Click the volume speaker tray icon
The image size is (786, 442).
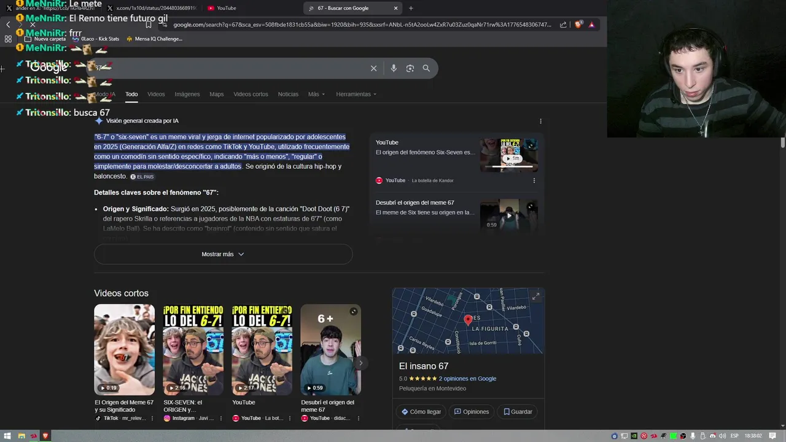[723, 436]
